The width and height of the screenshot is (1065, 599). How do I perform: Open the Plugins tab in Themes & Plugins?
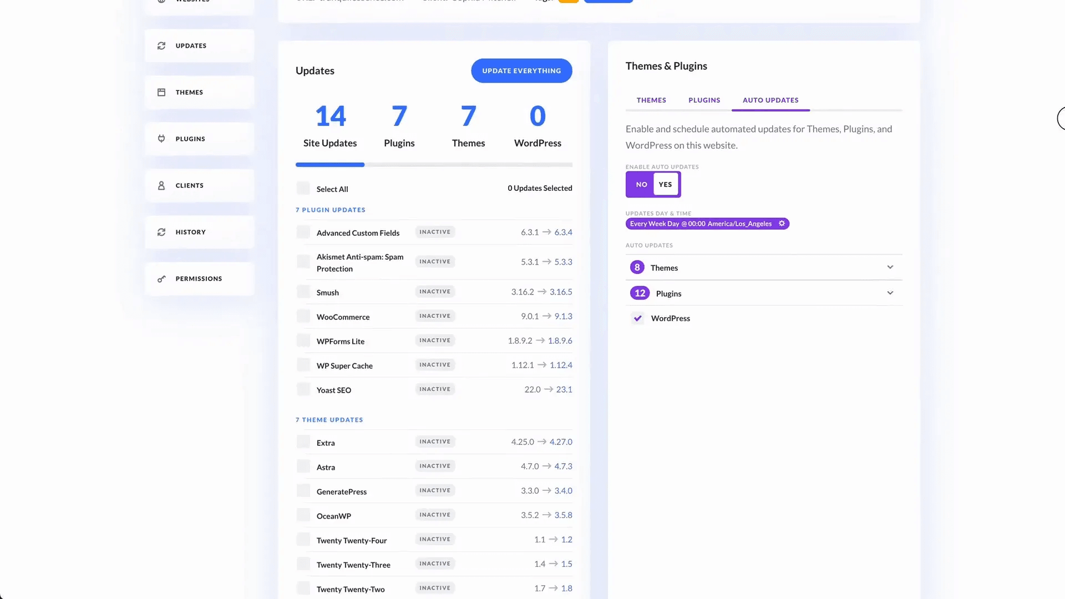(x=704, y=100)
